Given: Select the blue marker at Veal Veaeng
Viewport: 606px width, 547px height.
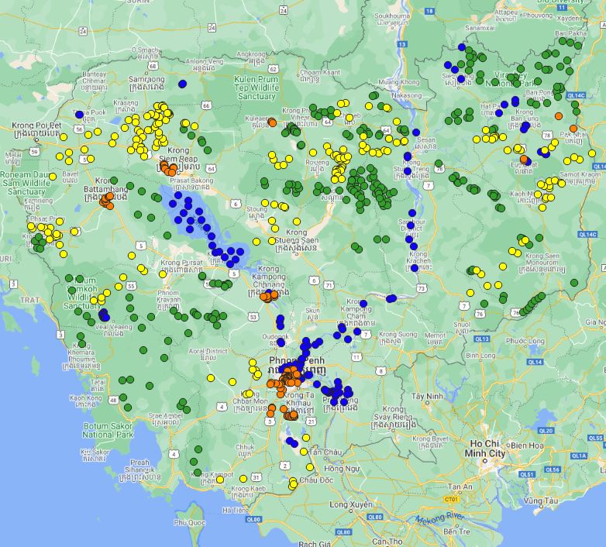Looking at the screenshot, I should click(104, 315).
